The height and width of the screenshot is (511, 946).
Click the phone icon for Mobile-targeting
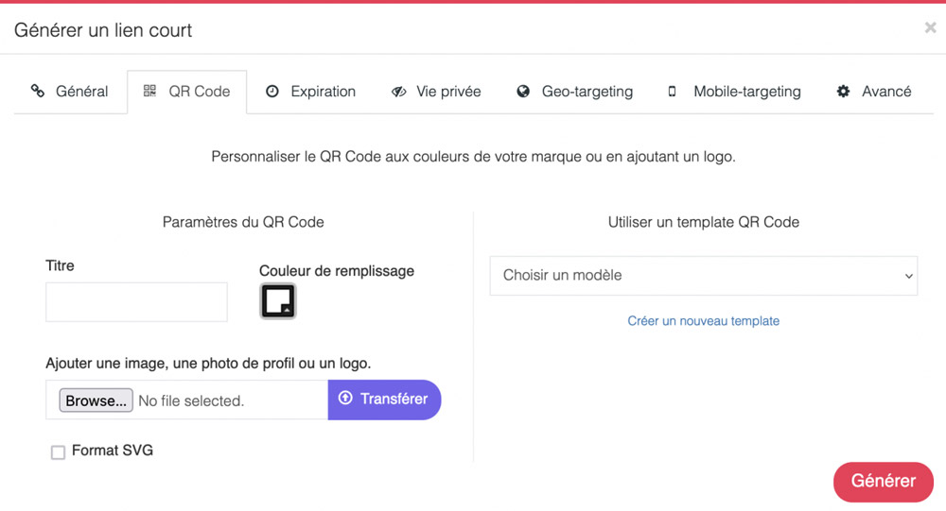pos(672,92)
